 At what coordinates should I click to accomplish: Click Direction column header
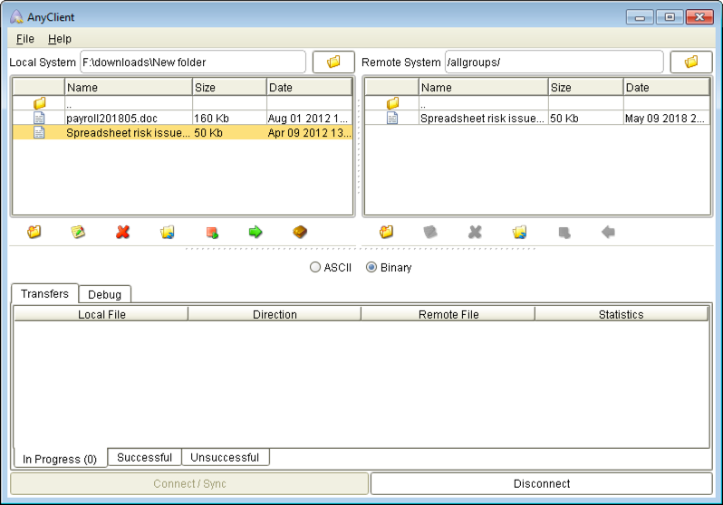click(x=275, y=314)
